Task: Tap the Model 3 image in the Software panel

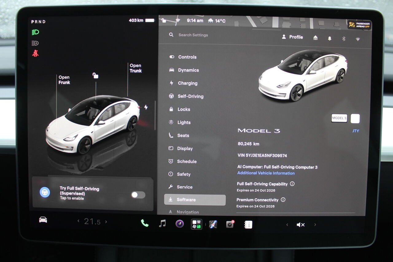Action: pos(303,75)
